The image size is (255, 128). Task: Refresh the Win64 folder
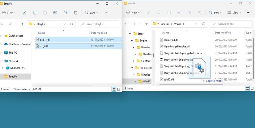point(203,24)
